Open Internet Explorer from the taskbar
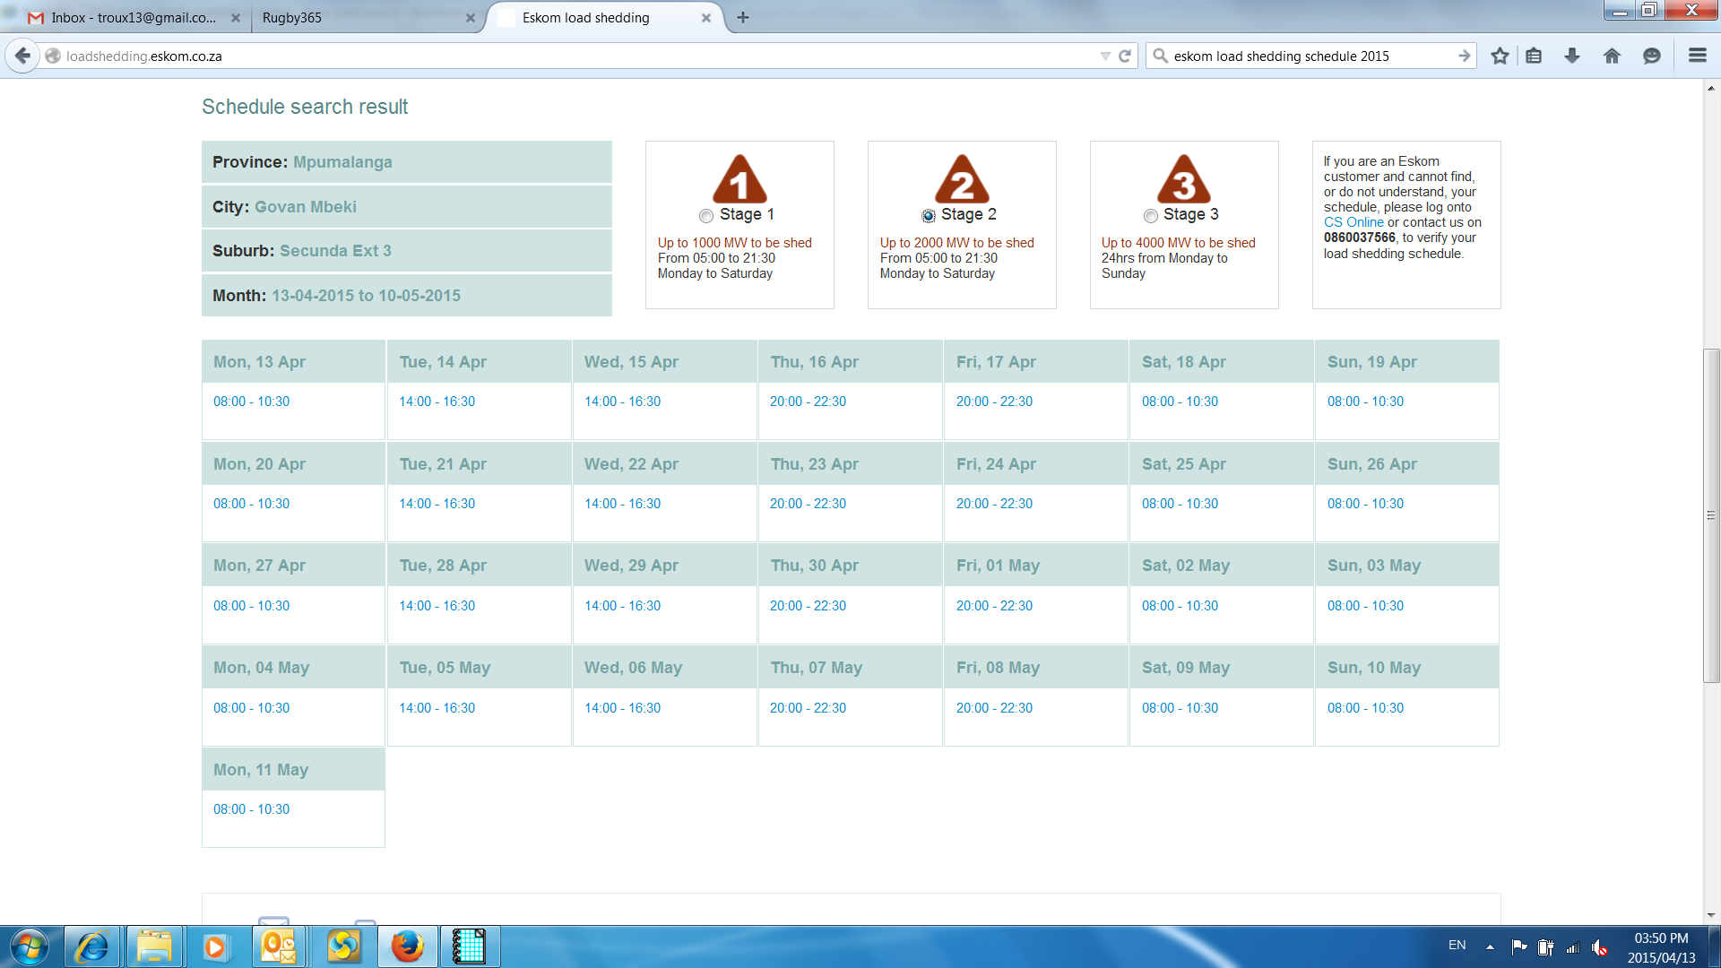The height and width of the screenshot is (968, 1721). pyautogui.click(x=92, y=946)
